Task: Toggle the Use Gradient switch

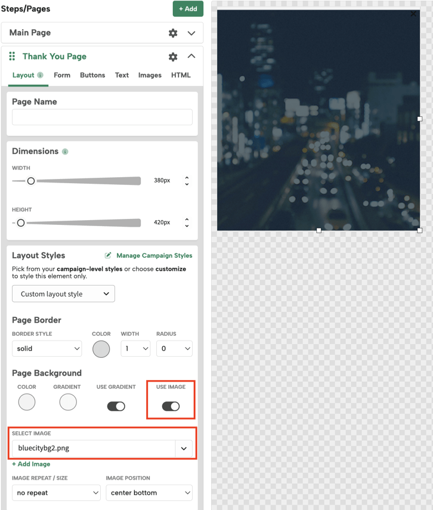Action: [116, 406]
